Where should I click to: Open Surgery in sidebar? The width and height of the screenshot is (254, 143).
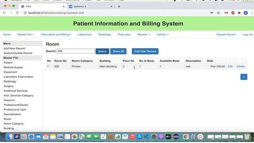coord(9,86)
